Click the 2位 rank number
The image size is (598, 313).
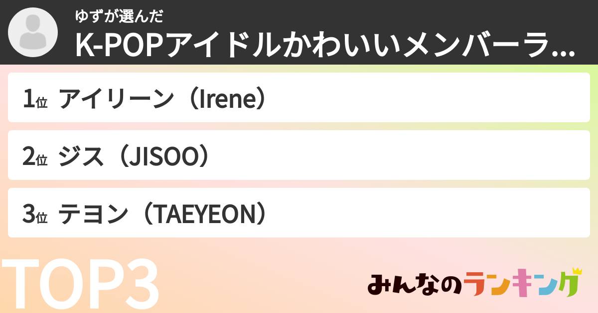point(34,157)
